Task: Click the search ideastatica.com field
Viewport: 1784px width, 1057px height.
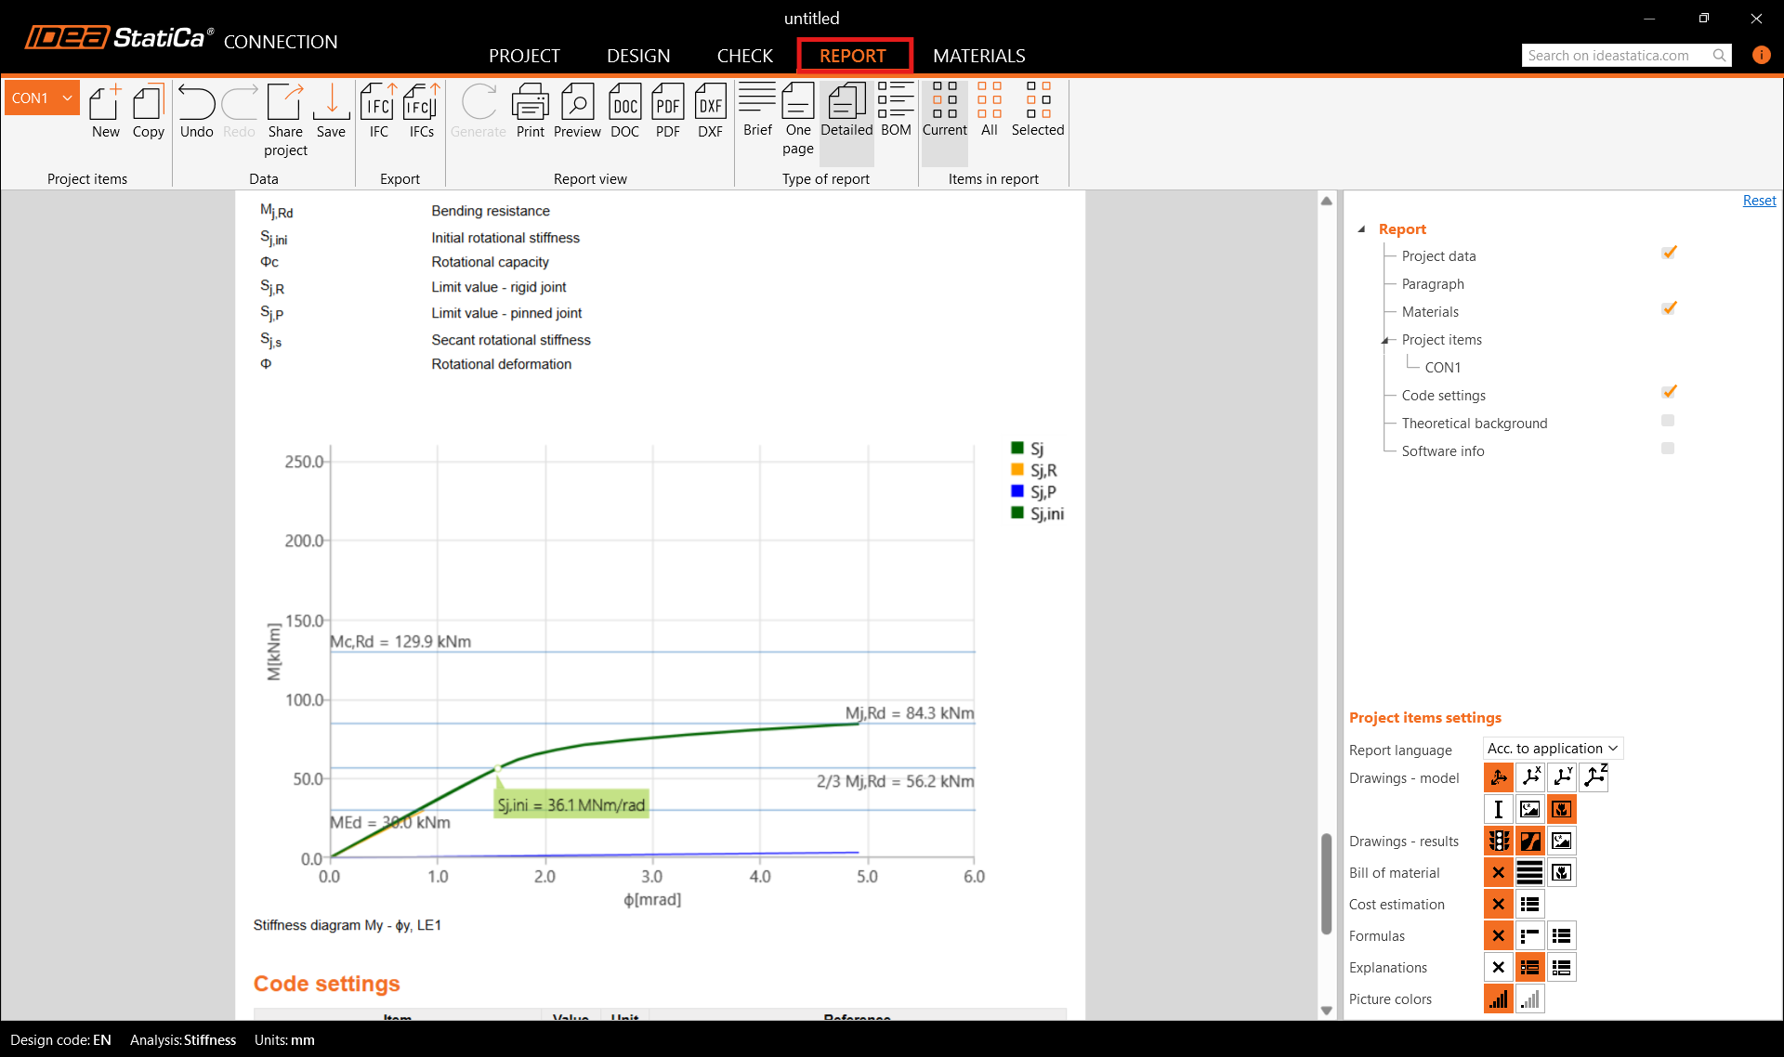Action: pyautogui.click(x=1616, y=56)
